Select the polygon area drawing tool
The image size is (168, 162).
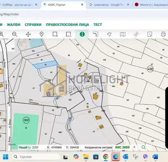109,34
